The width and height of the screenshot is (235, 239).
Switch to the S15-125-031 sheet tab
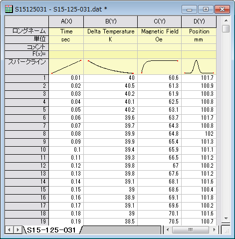51,230
